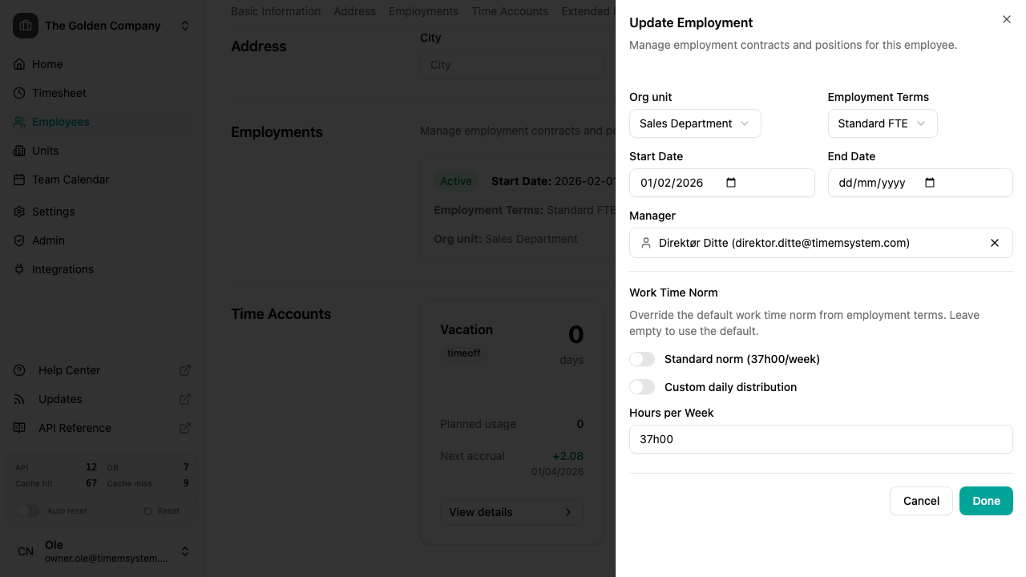Enable Custom daily distribution
Image resolution: width=1026 pixels, height=577 pixels.
tap(642, 386)
